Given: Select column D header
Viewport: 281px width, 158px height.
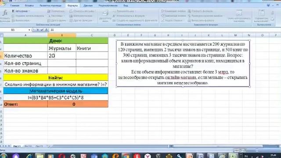Looking at the screenshot, I should click(115, 35).
